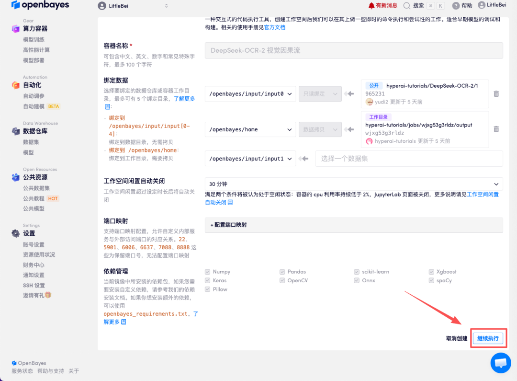The width and height of the screenshot is (517, 381).
Task: Delete the 工作目录 output binding
Action: (496, 129)
